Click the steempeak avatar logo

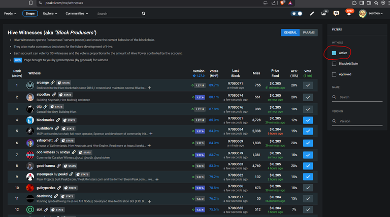point(30,177)
